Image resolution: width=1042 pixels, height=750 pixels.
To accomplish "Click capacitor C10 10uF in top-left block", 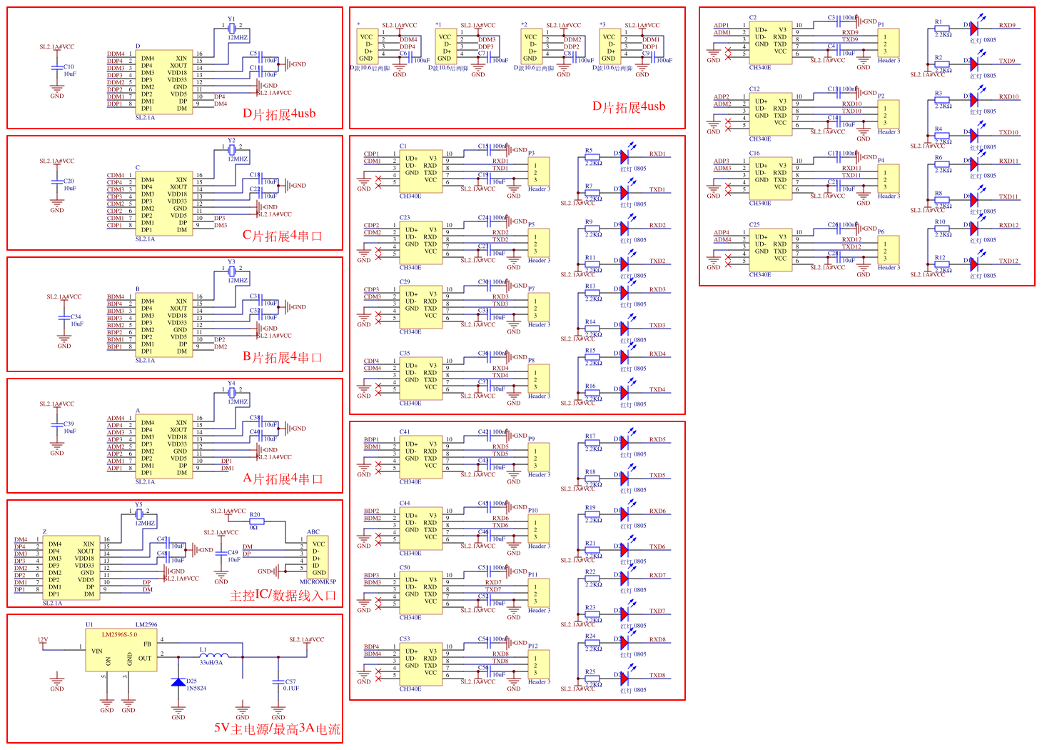I will (57, 67).
